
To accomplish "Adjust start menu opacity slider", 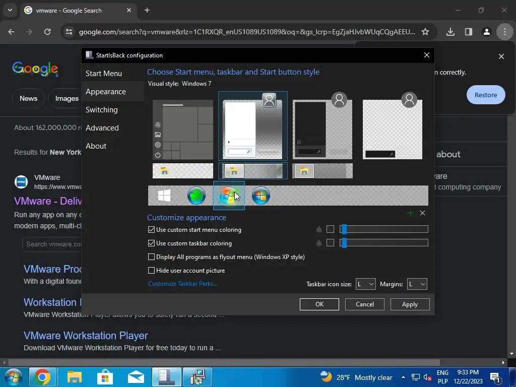I will pyautogui.click(x=384, y=229).
